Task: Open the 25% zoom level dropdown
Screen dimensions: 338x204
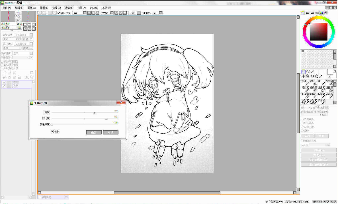Action: [x=85, y=13]
